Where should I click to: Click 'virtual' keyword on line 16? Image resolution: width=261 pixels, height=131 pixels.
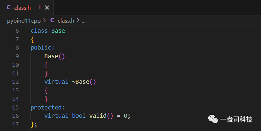[56, 116]
